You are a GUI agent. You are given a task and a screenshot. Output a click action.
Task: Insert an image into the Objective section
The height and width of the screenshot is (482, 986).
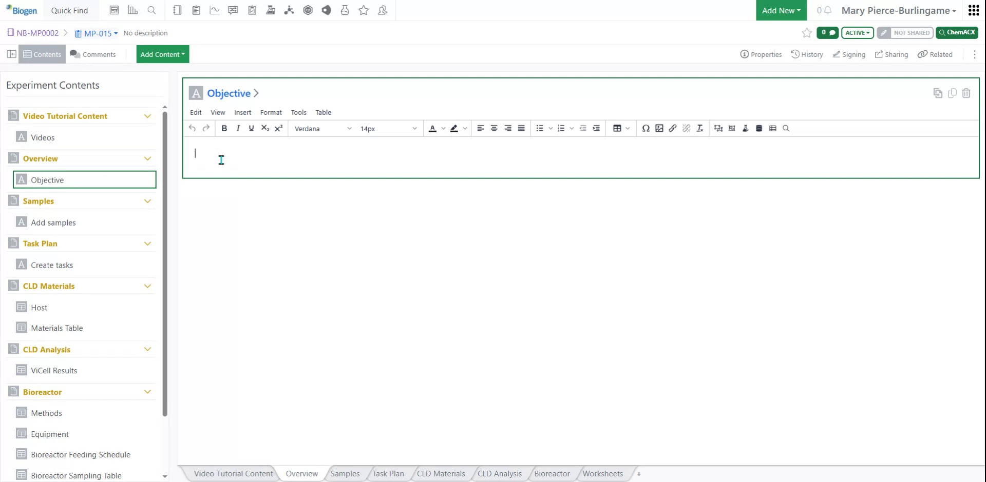point(659,128)
